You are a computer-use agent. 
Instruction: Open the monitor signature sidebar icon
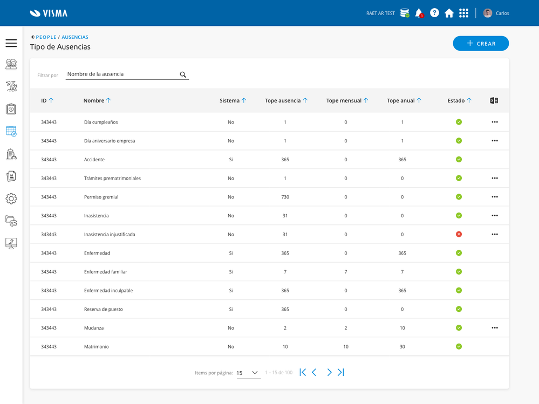[x=11, y=244]
